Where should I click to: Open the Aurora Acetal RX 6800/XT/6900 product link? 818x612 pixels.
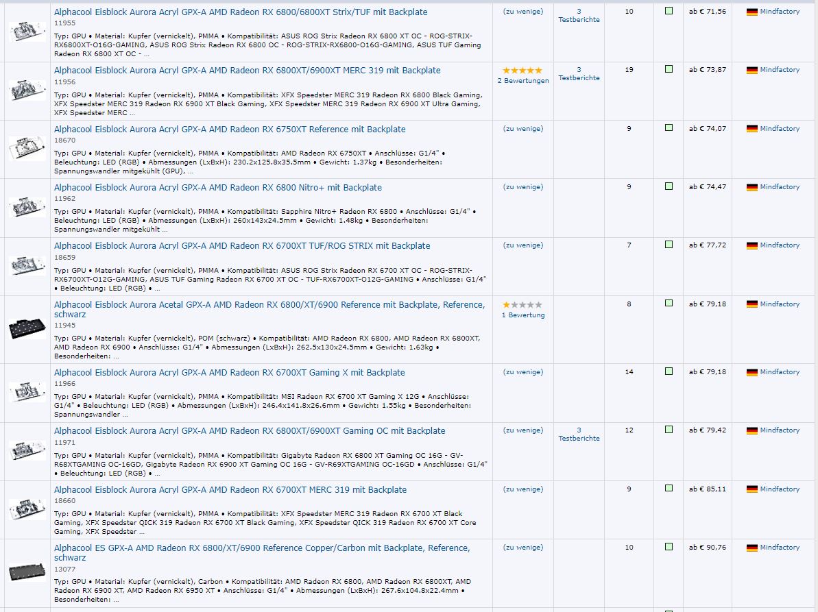coord(269,310)
